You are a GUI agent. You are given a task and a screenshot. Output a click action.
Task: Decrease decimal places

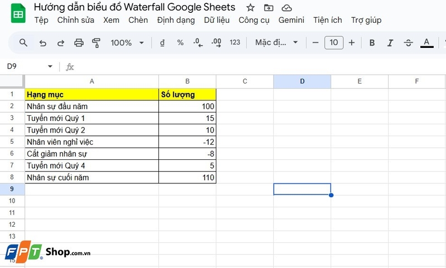(198, 43)
